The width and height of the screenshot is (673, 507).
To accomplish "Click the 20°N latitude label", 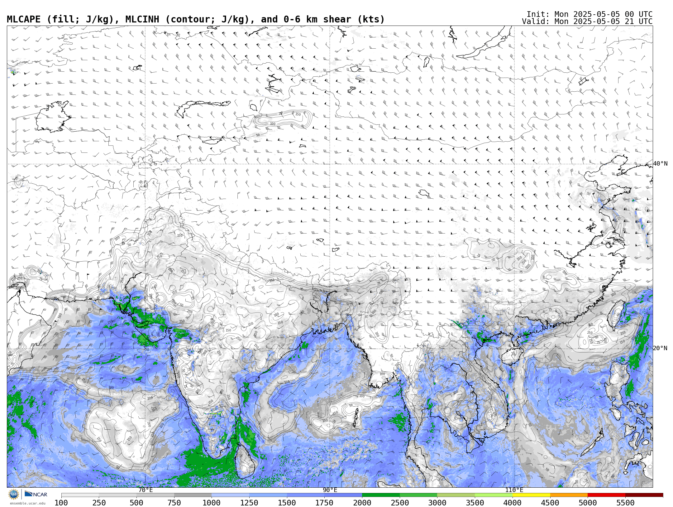I will [660, 348].
